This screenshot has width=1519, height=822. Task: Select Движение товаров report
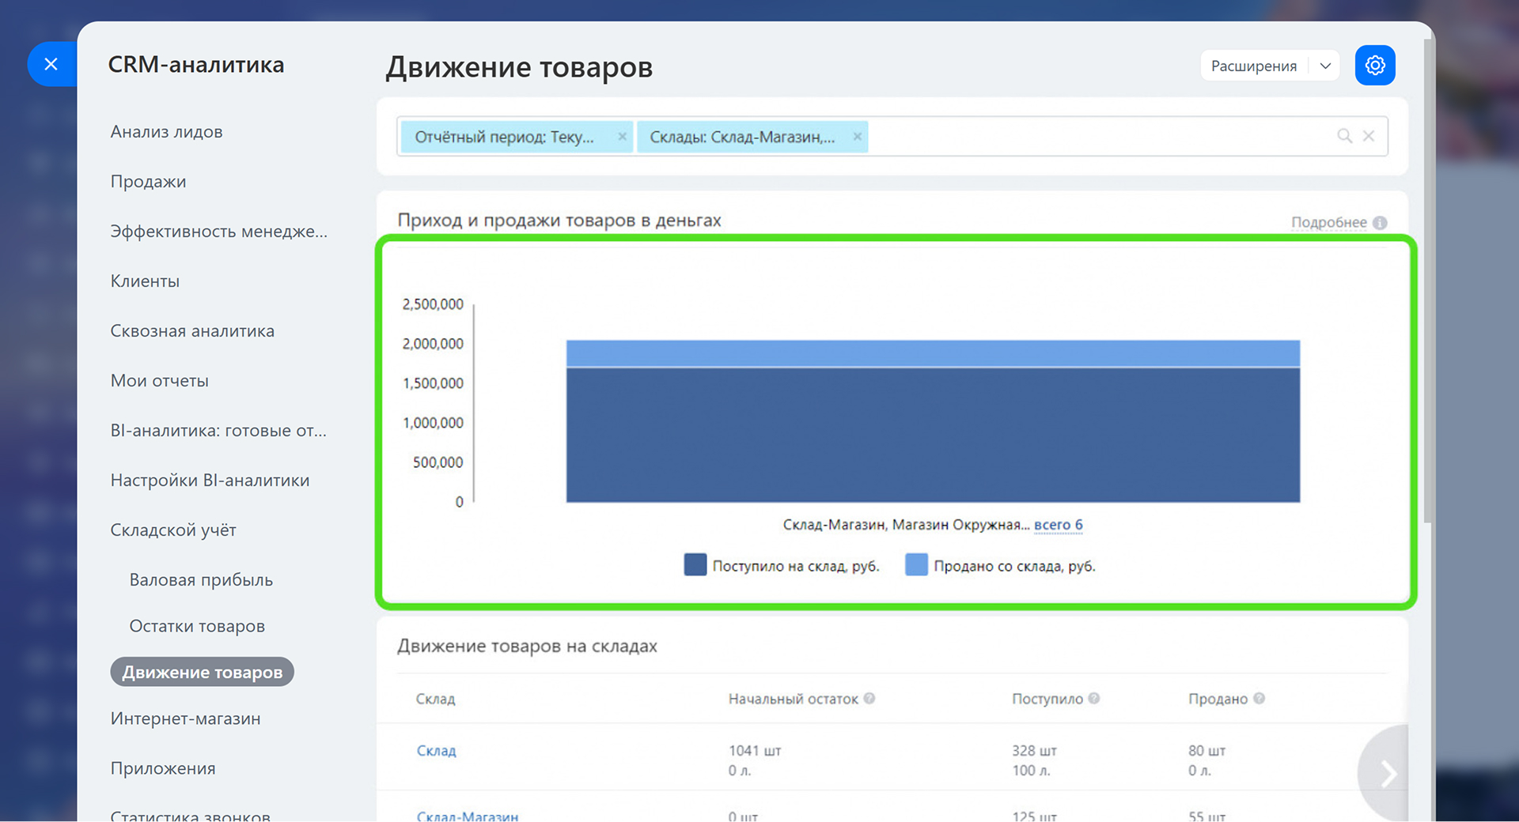tap(203, 672)
